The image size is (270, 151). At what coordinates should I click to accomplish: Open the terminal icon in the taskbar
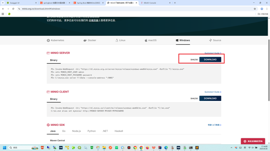point(191,148)
